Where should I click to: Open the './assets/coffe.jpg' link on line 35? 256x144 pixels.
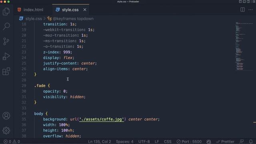click(x=101, y=119)
